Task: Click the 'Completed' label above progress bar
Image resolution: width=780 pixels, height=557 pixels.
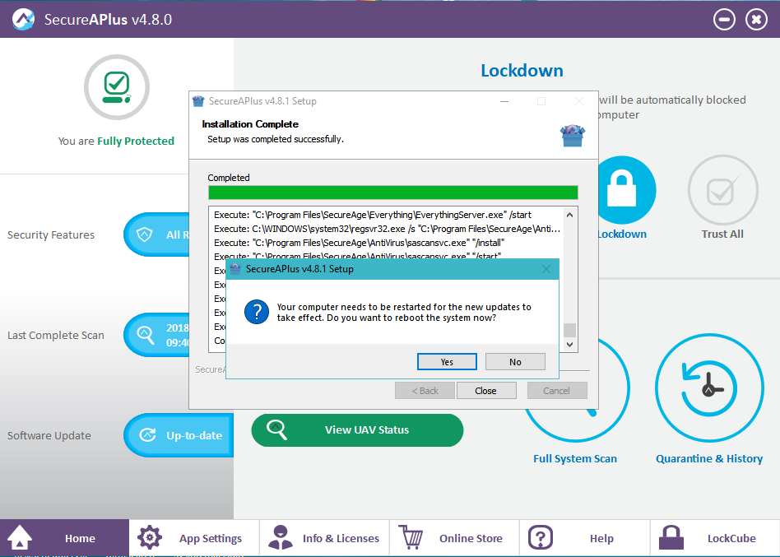Action: (x=229, y=178)
